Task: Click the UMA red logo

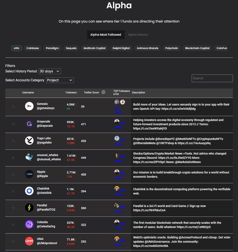Action: [x=29, y=241]
